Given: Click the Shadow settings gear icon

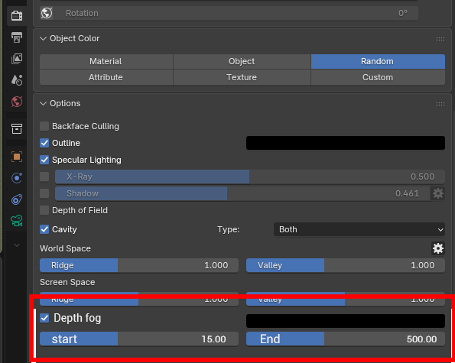Looking at the screenshot, I should [x=438, y=193].
